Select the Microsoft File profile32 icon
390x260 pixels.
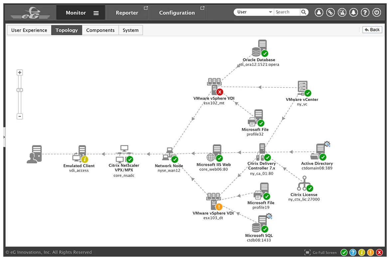click(x=256, y=118)
